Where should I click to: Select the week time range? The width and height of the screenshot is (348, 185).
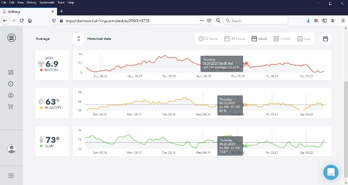[x=259, y=39]
